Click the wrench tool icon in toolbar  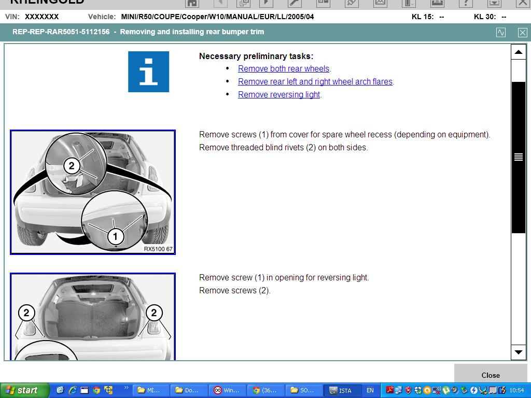[x=295, y=3]
